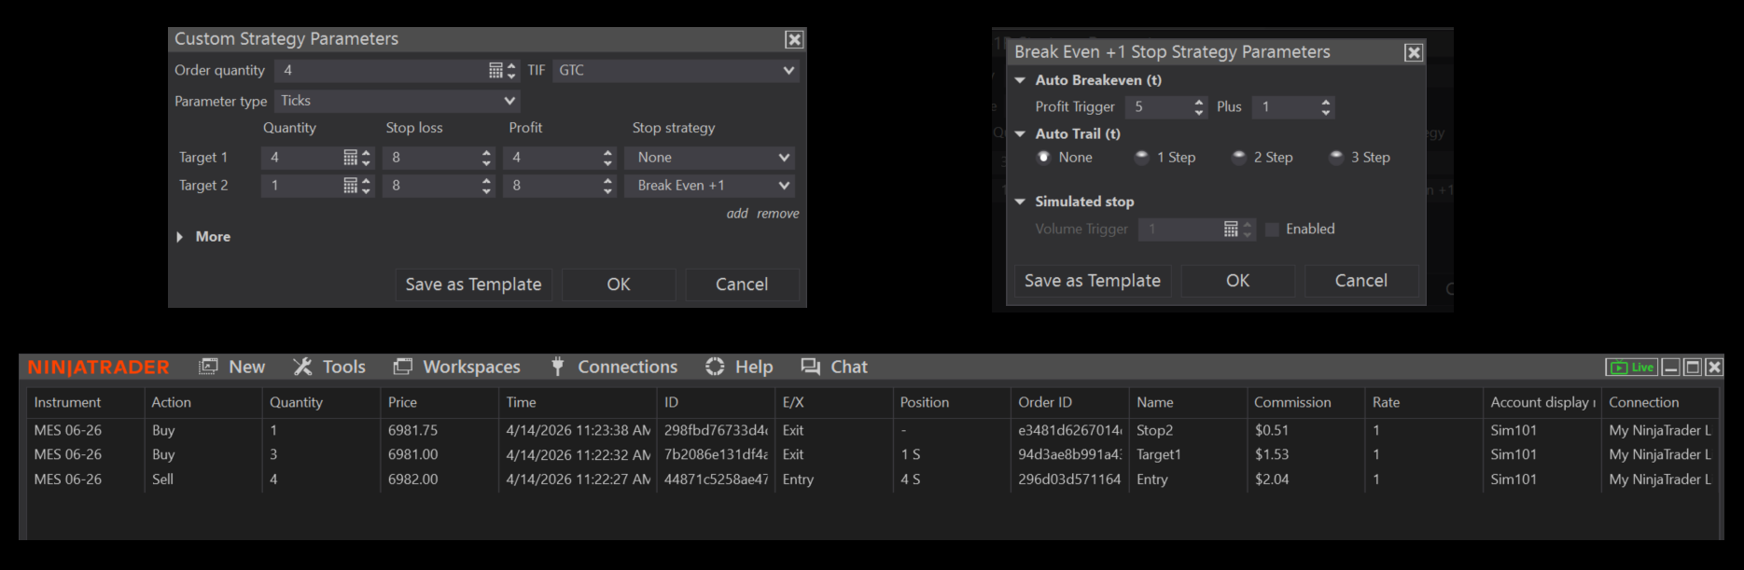Viewport: 1744px width, 570px height.
Task: Open the Help menu
Action: coord(753,367)
